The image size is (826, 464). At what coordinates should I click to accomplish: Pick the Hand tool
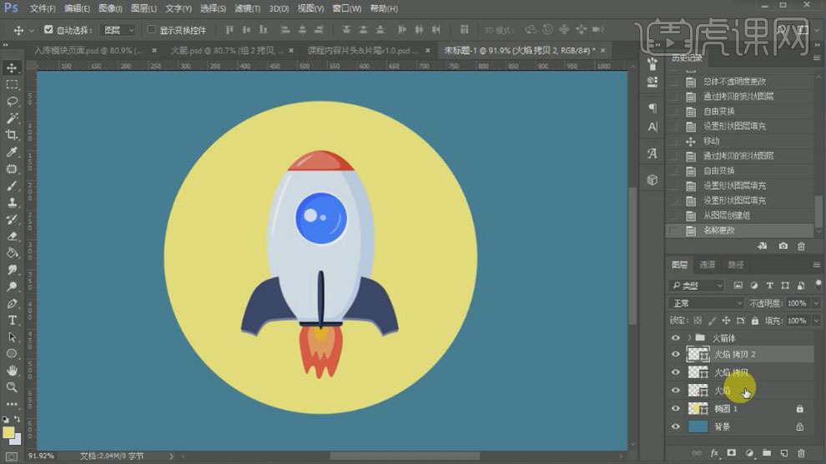[x=13, y=371]
